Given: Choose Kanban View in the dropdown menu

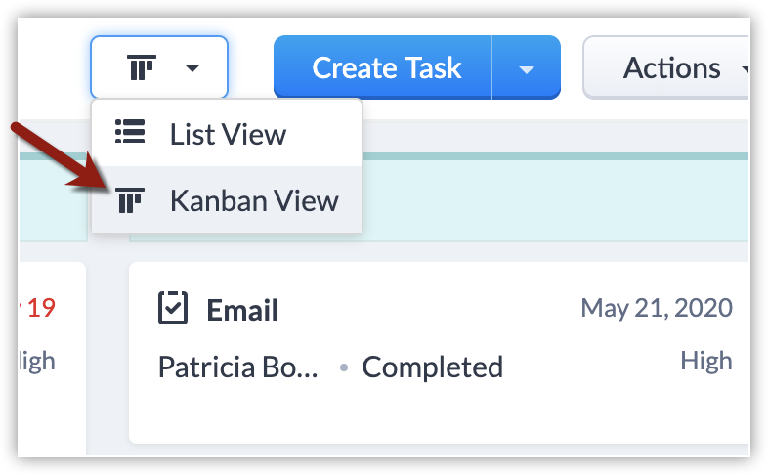Looking at the screenshot, I should pos(253,200).
